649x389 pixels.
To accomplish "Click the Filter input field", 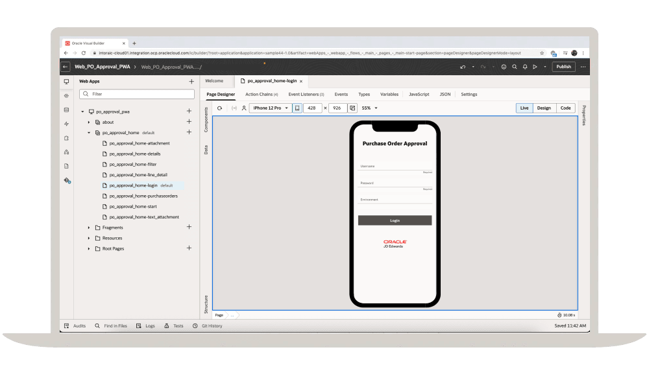I will (136, 94).
